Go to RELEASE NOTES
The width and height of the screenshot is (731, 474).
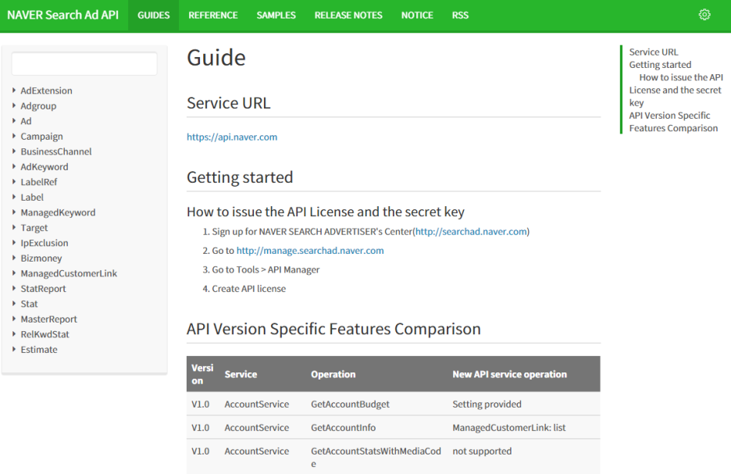[348, 16]
